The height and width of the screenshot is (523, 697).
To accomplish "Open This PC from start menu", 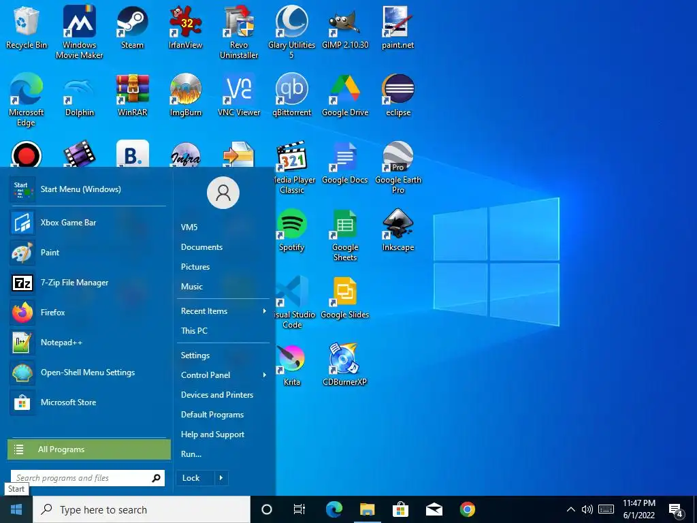I will click(223, 330).
